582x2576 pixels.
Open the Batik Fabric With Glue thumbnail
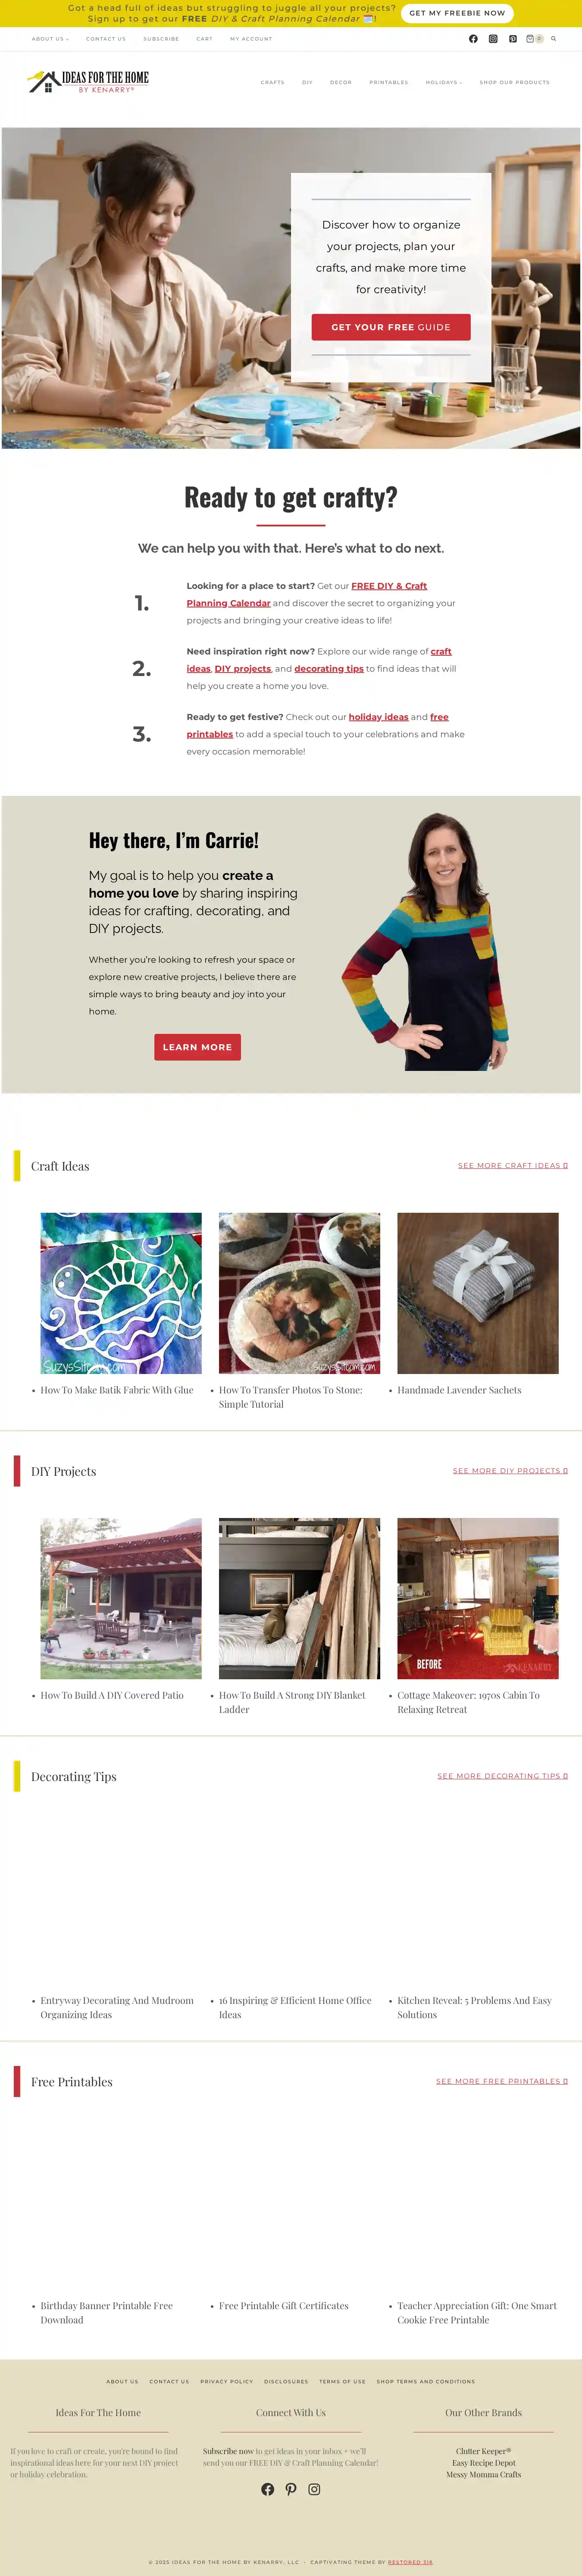[121, 1293]
